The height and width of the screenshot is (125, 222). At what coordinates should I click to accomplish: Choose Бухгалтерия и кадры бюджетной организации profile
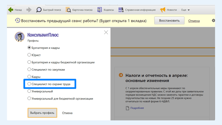click(61, 62)
